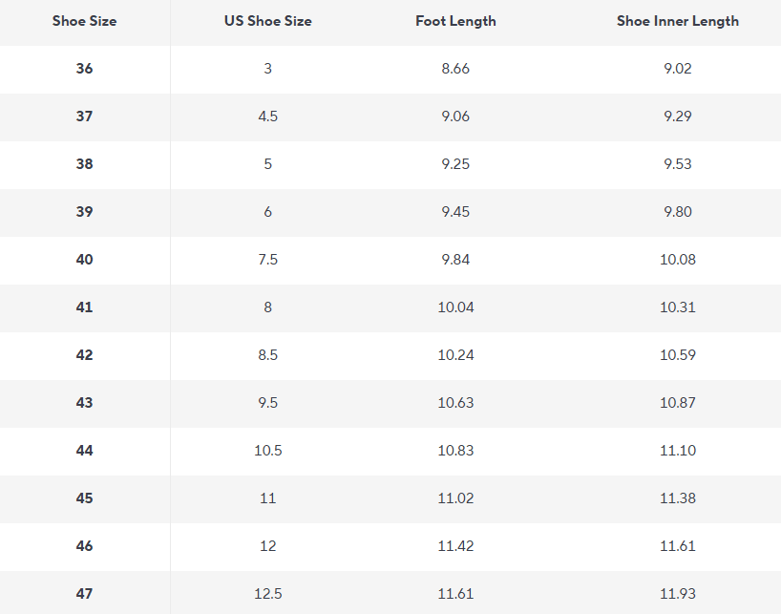Select US size 9.5 cell
Viewport: 781px width, 614px height.
(268, 403)
